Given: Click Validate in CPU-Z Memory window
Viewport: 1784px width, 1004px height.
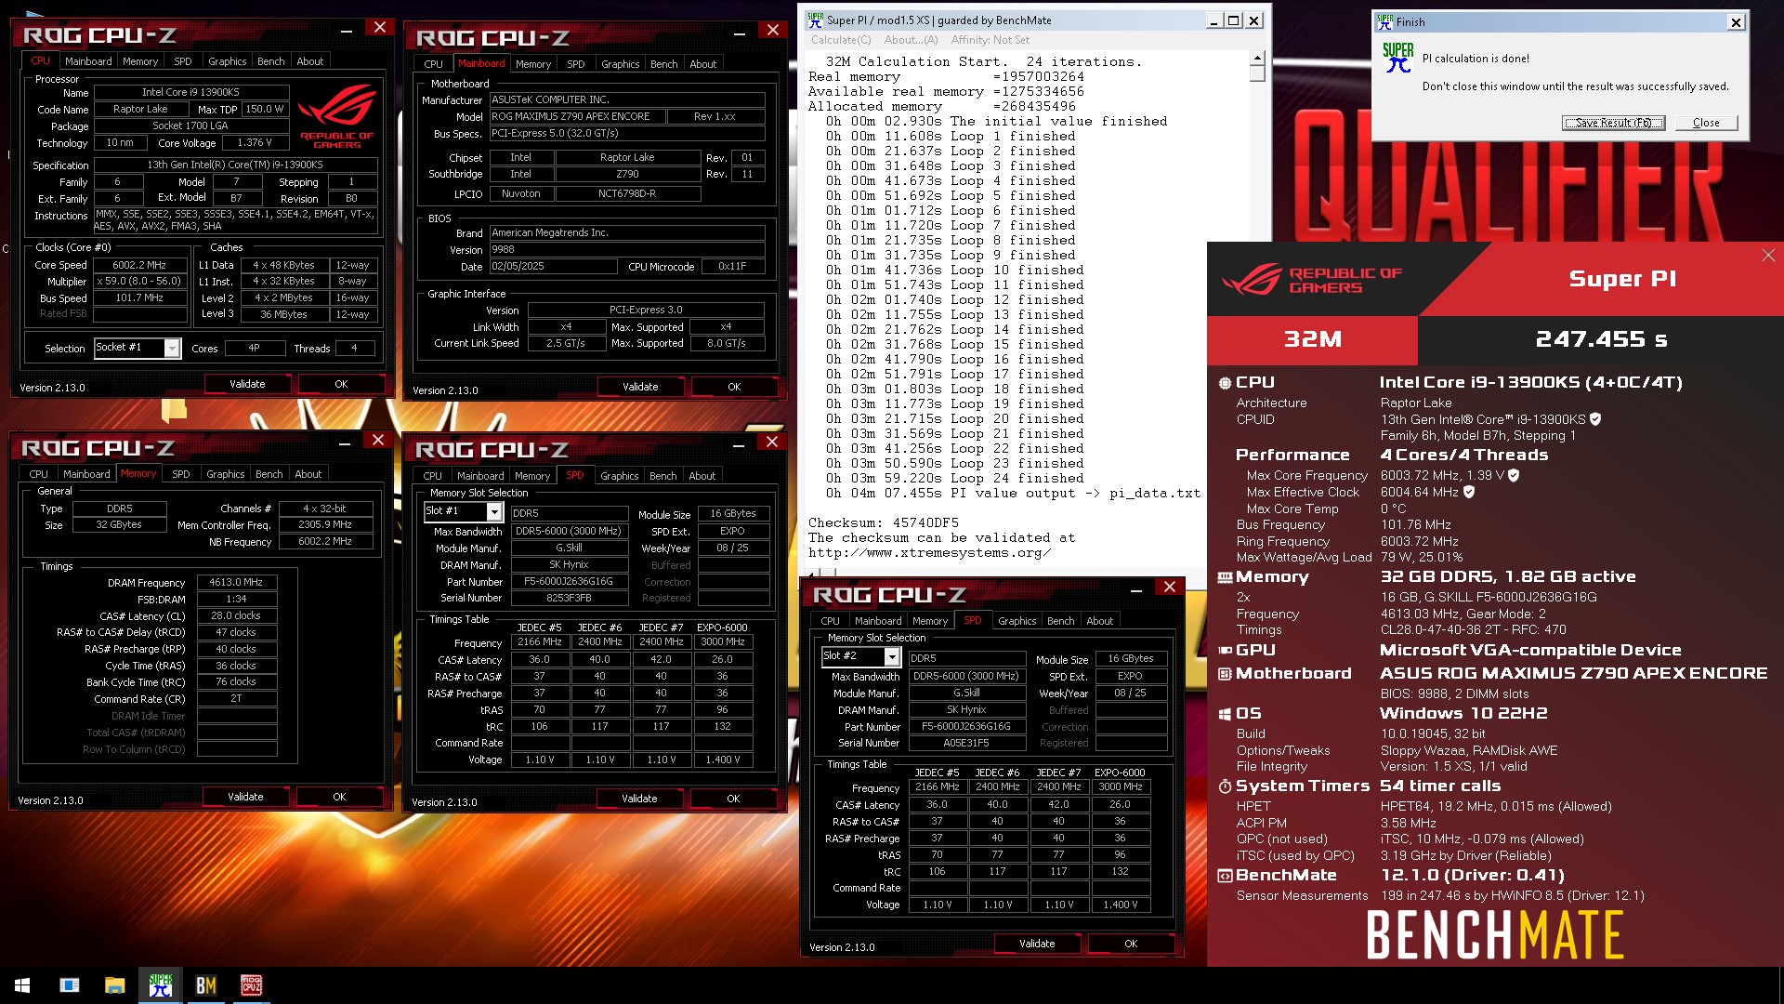Looking at the screenshot, I should (x=245, y=797).
